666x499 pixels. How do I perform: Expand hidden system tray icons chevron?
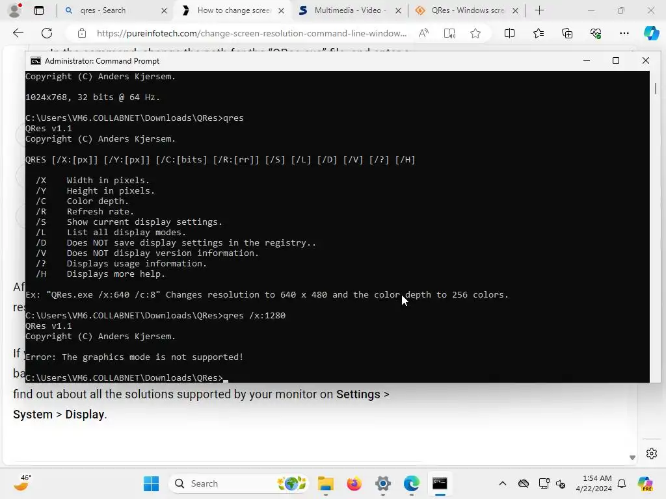[503, 483]
